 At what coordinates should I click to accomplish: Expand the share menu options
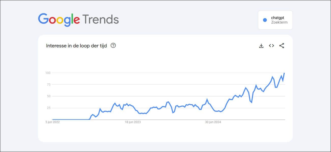tap(282, 46)
